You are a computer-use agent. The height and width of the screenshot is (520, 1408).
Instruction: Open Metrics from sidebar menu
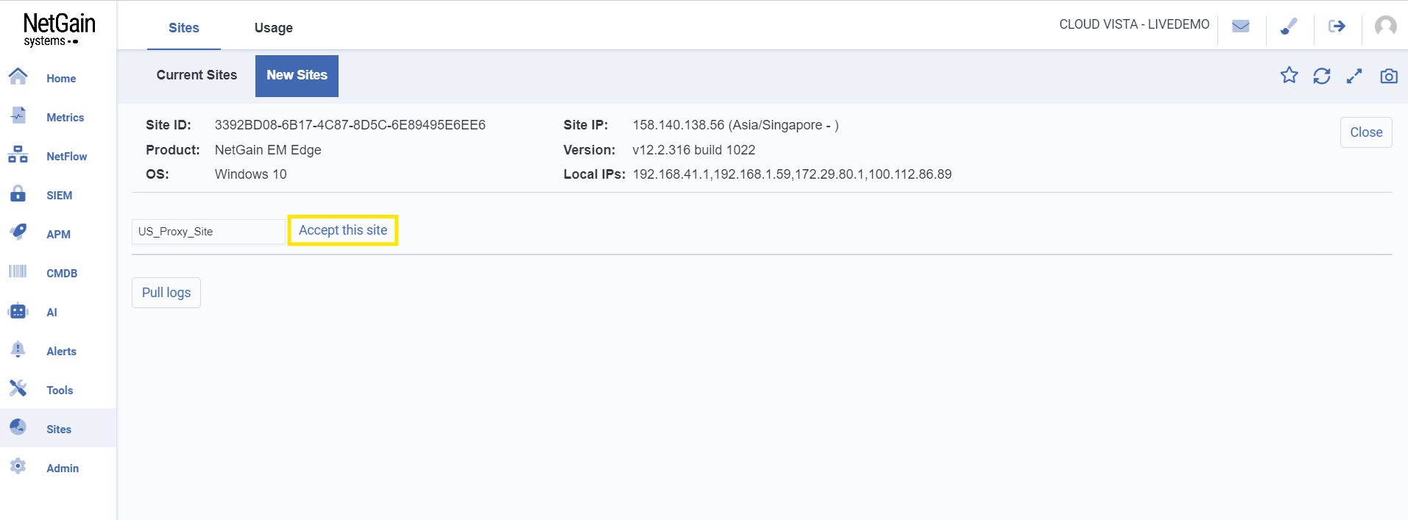point(65,118)
